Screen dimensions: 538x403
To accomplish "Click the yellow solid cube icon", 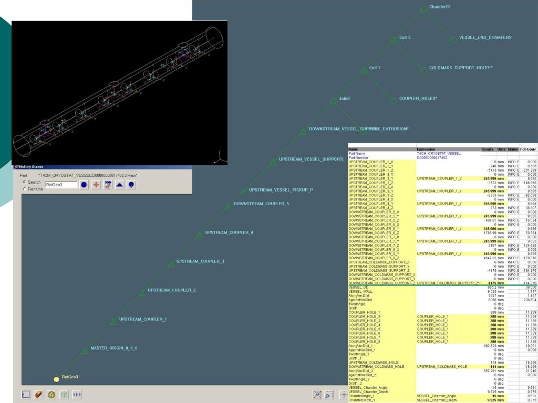I will click(51, 395).
